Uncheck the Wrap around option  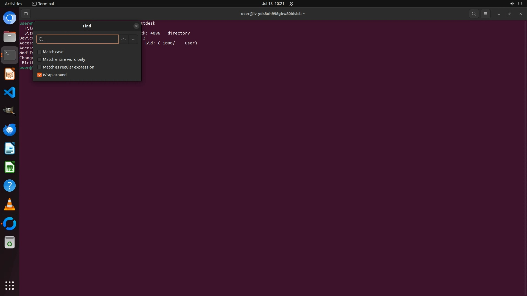point(40,75)
